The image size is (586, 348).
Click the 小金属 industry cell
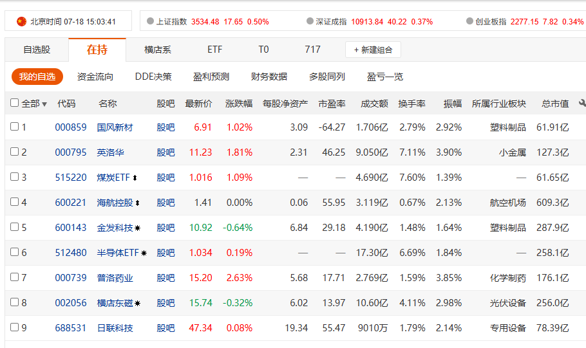pos(513,152)
